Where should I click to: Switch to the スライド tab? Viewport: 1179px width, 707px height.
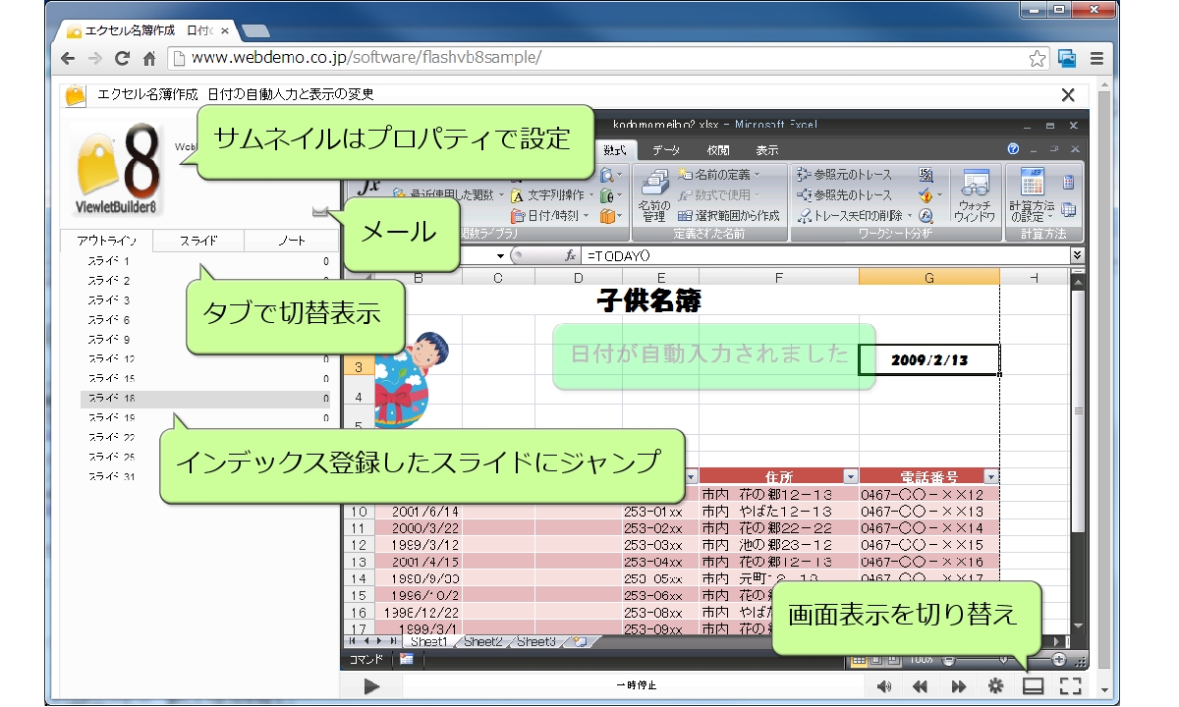pyautogui.click(x=198, y=241)
